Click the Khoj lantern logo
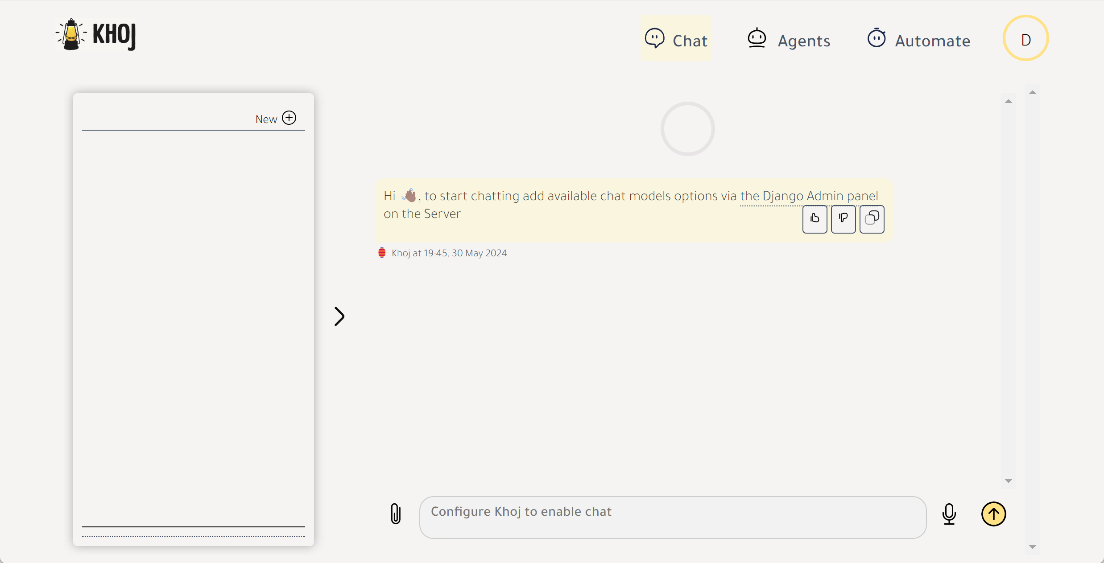 pyautogui.click(x=96, y=35)
